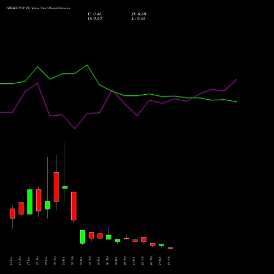Screen dimensions: 274x274
Task: Click the small green candle above 01 Feb
Action: pos(65,187)
